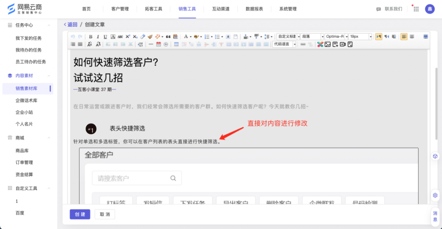The image size is (442, 229).
Task: Toggle editor fullscreen mode
Action: click(x=426, y=37)
